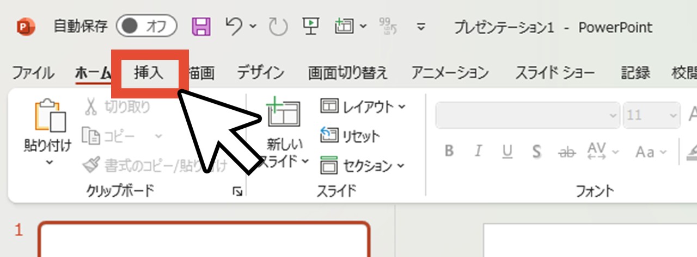Select slide 1 thumbnail in panel
This screenshot has width=697, height=257.
click(204, 239)
